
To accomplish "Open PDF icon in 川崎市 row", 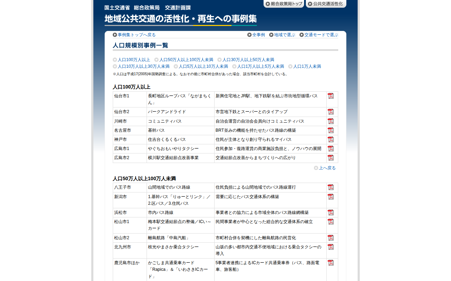I will [x=330, y=121].
